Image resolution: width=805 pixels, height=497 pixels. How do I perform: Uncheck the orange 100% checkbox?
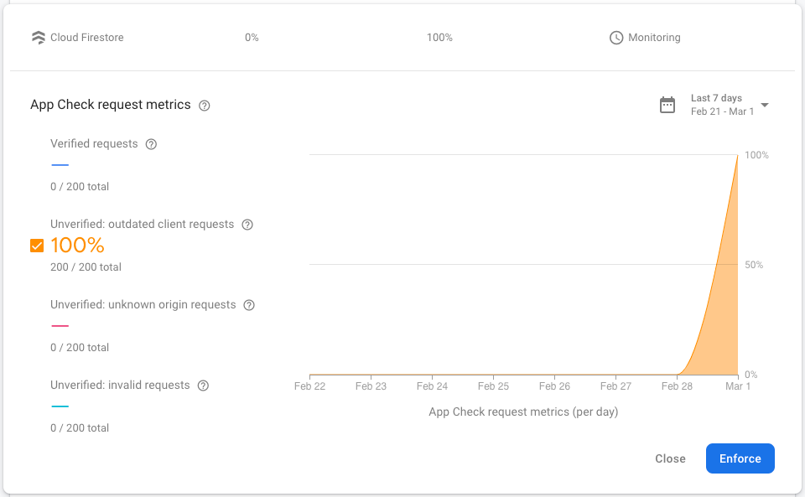(x=36, y=245)
